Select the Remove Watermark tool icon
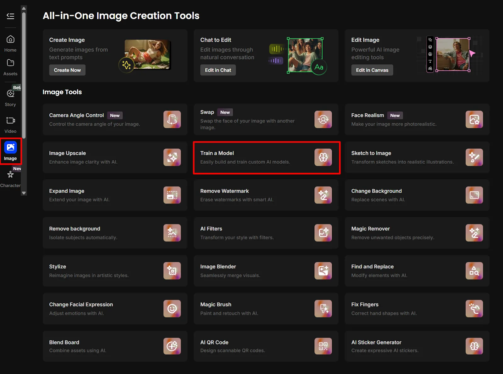Viewport: 503px width, 374px height. click(323, 195)
